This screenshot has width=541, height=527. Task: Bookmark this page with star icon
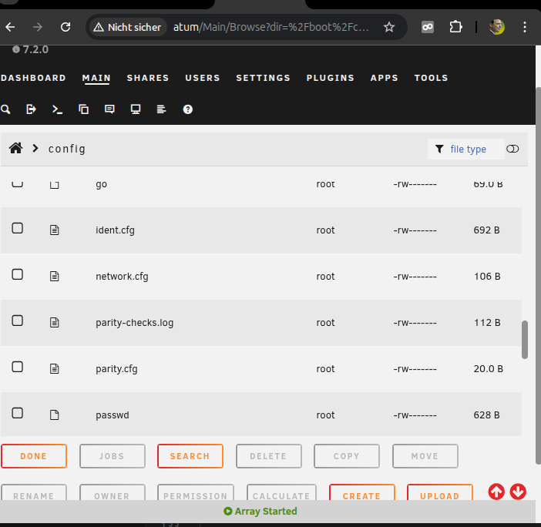pos(389,27)
